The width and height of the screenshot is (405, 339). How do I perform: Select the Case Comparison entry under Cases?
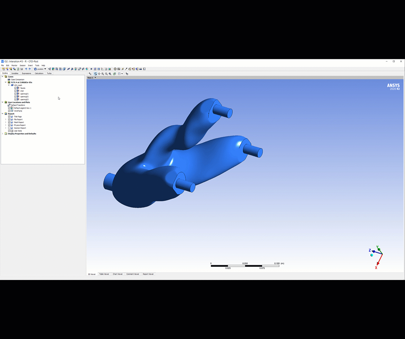pyautogui.click(x=18, y=79)
